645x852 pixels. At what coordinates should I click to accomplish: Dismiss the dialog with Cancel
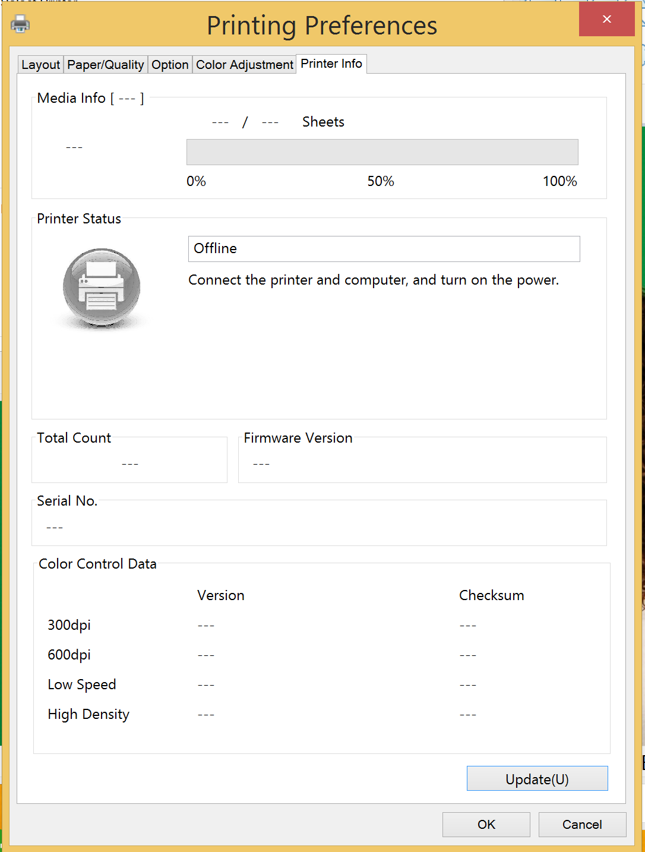click(x=582, y=825)
